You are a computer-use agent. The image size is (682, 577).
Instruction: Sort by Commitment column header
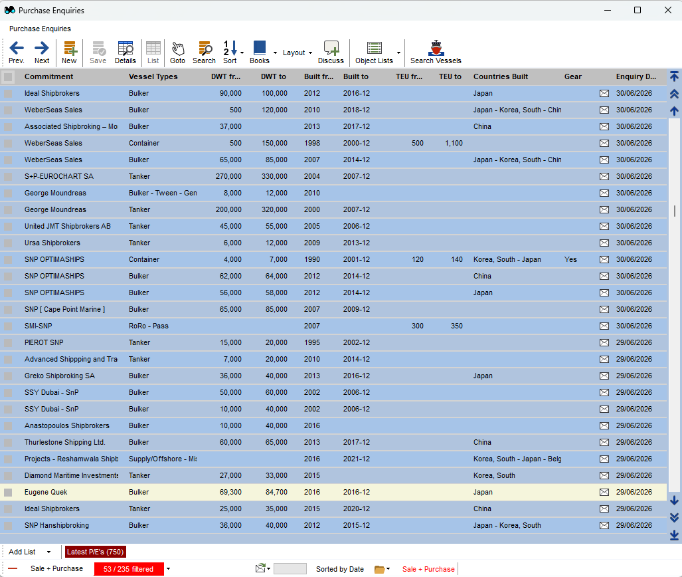[x=48, y=76]
